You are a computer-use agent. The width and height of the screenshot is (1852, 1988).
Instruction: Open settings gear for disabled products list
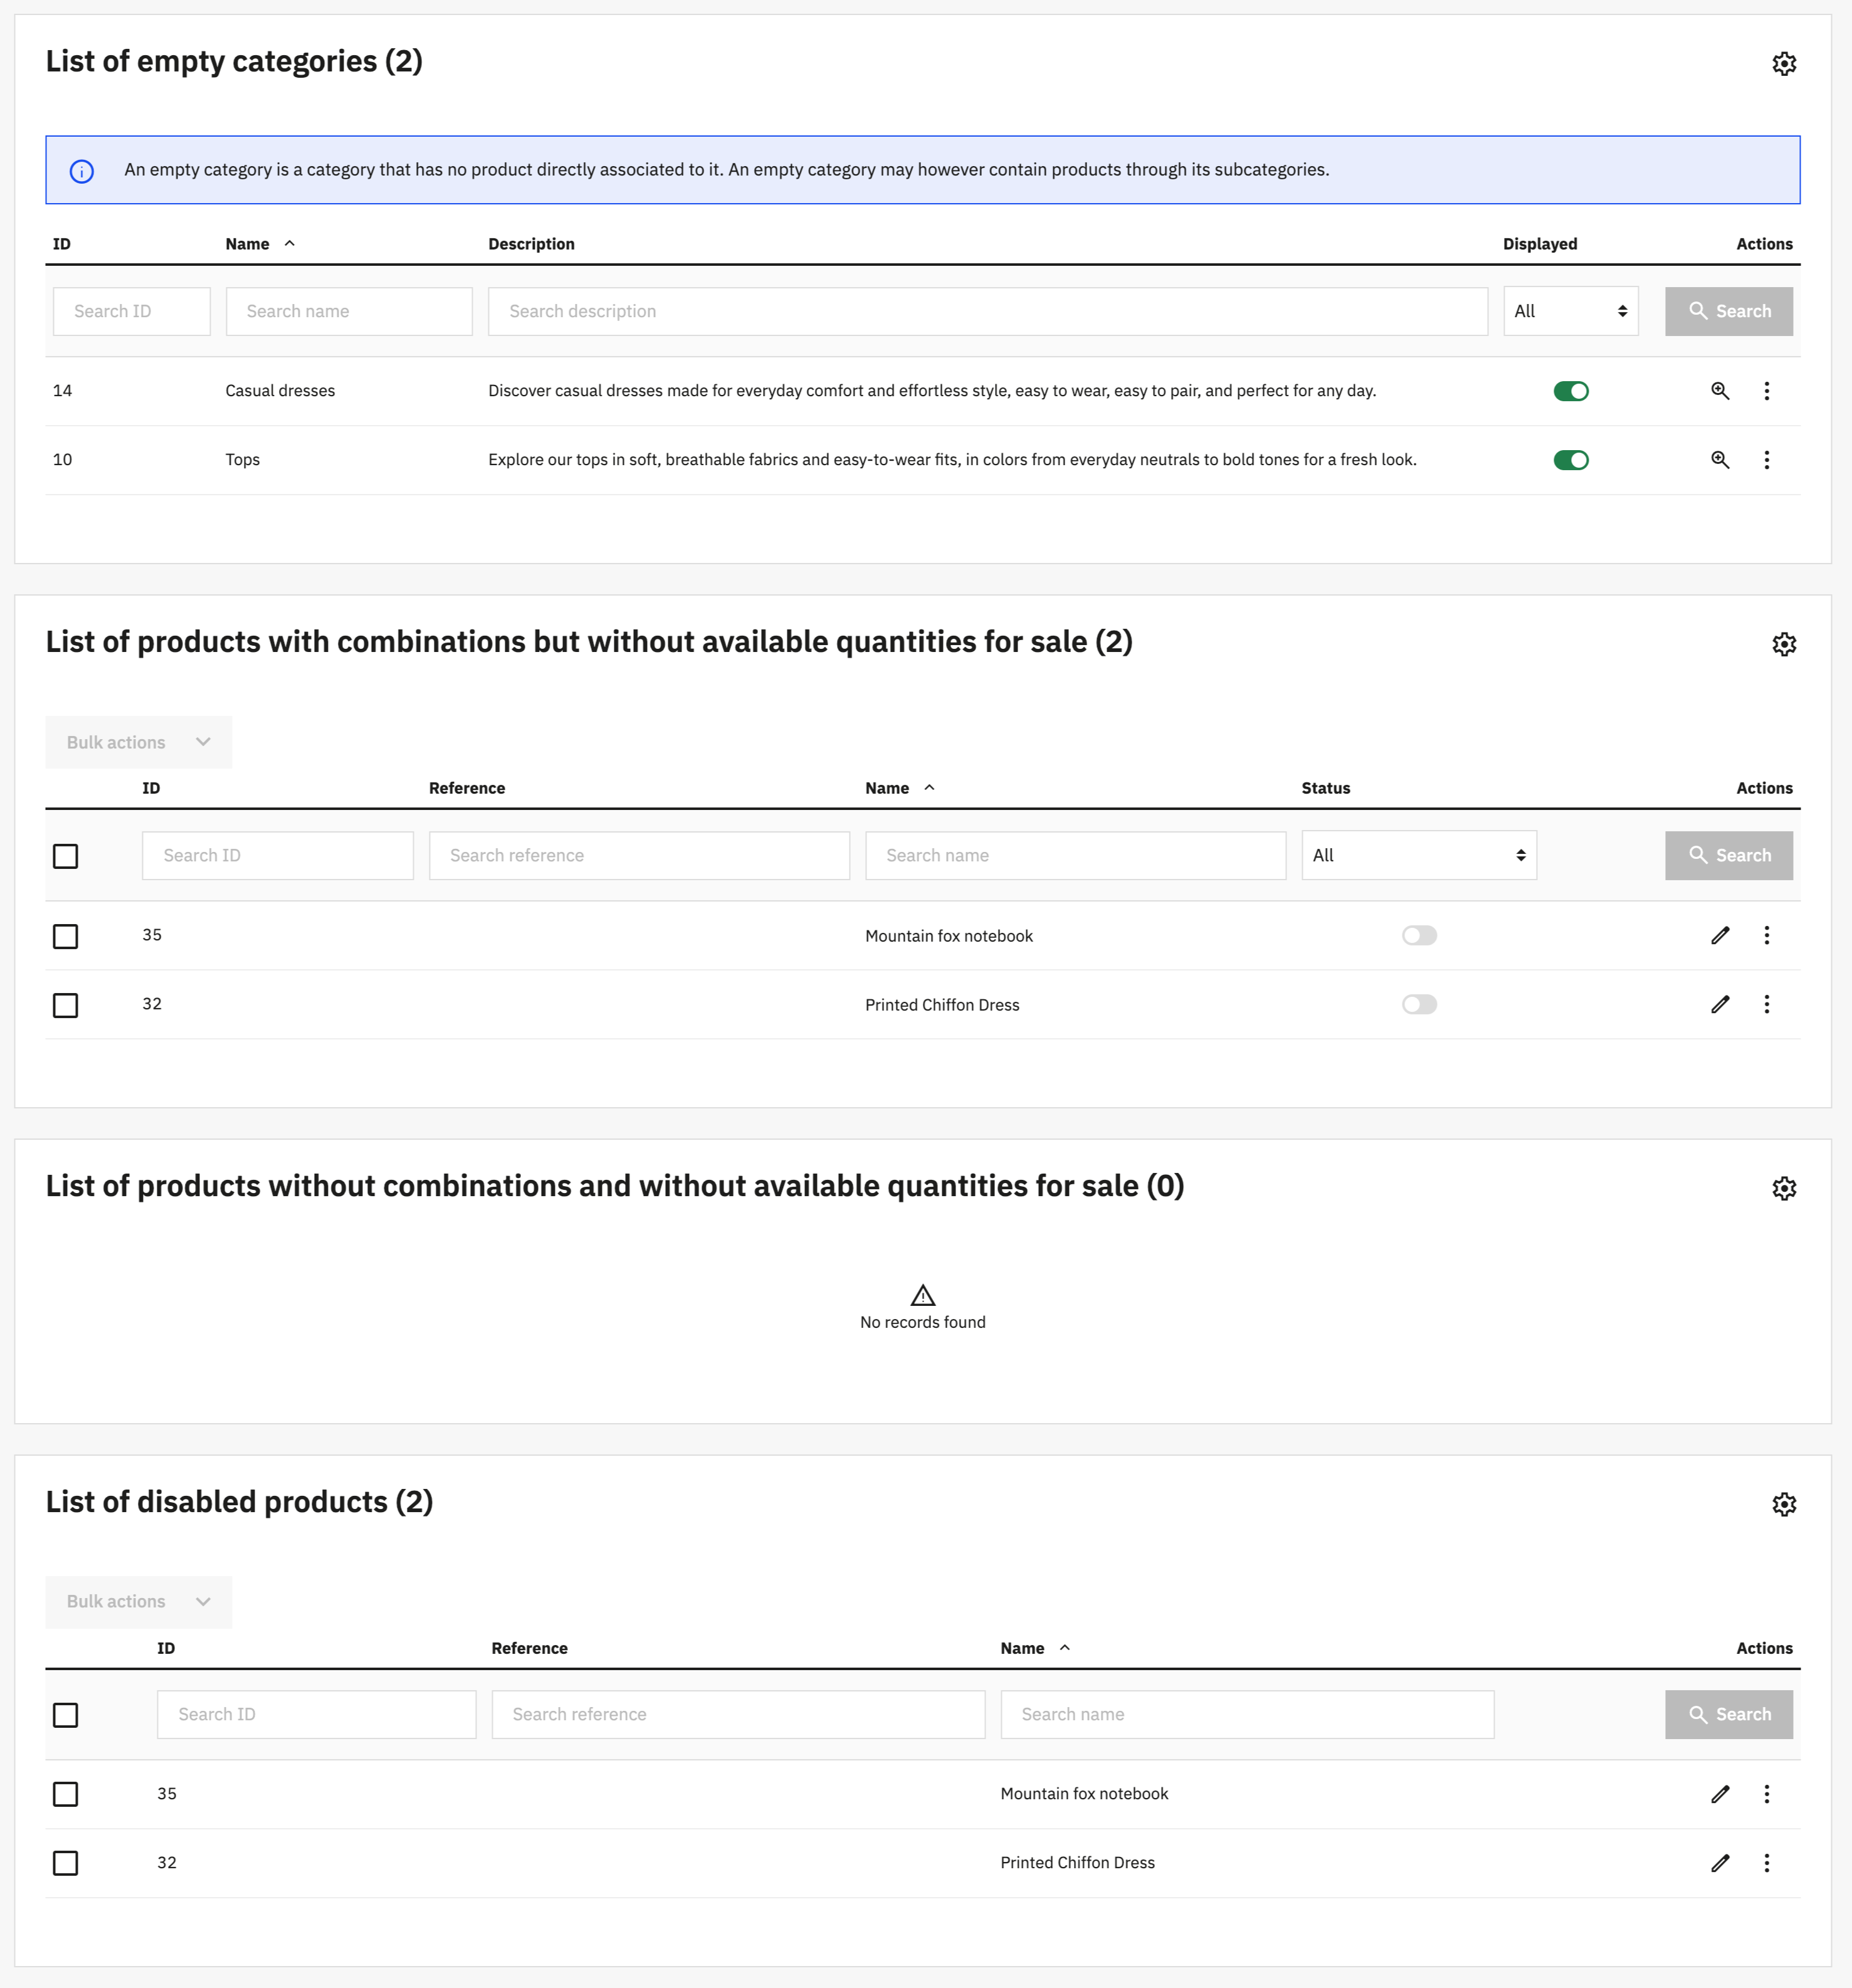click(x=1784, y=1504)
